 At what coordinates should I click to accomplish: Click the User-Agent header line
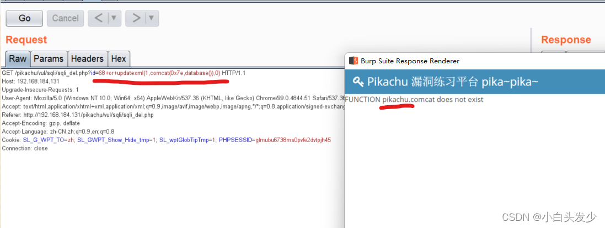173,98
